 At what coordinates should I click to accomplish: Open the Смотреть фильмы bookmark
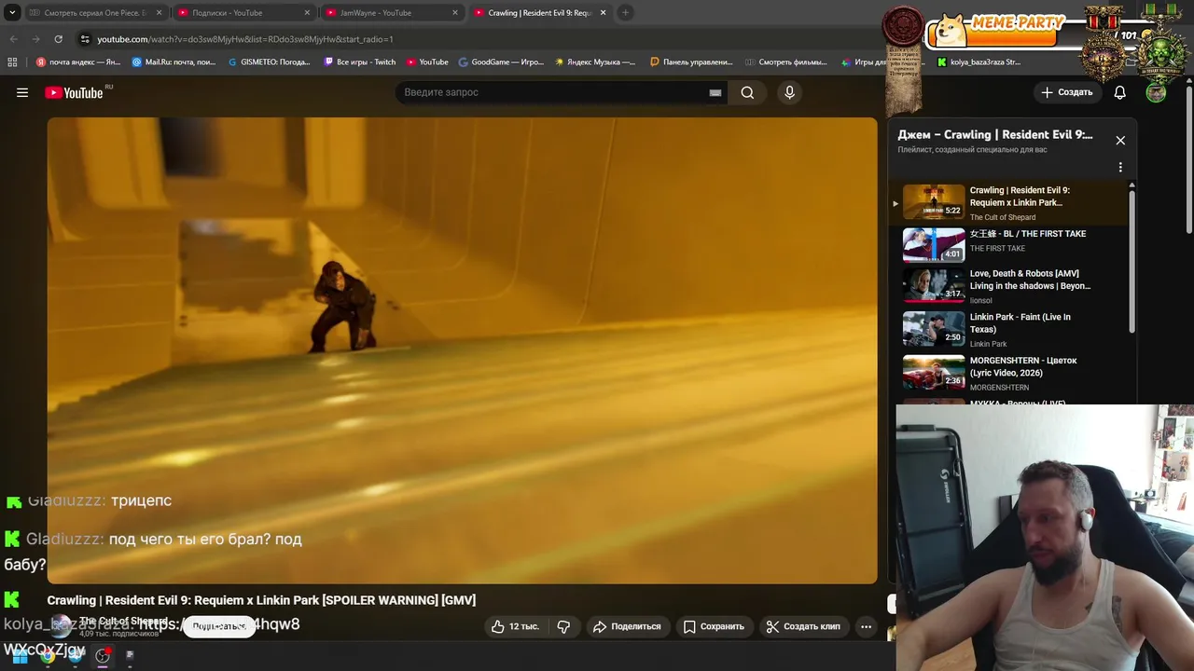pos(786,62)
